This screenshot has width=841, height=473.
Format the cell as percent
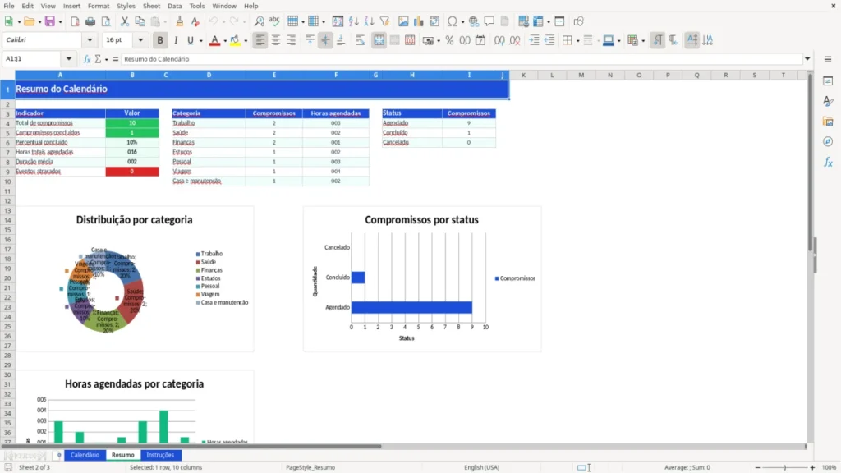coord(449,40)
